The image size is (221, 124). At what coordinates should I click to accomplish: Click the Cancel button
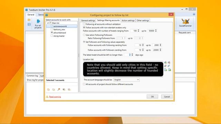point(167,96)
